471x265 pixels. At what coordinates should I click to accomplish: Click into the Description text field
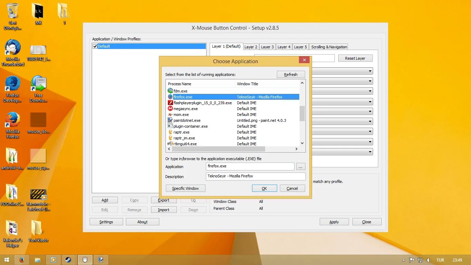pyautogui.click(x=256, y=176)
